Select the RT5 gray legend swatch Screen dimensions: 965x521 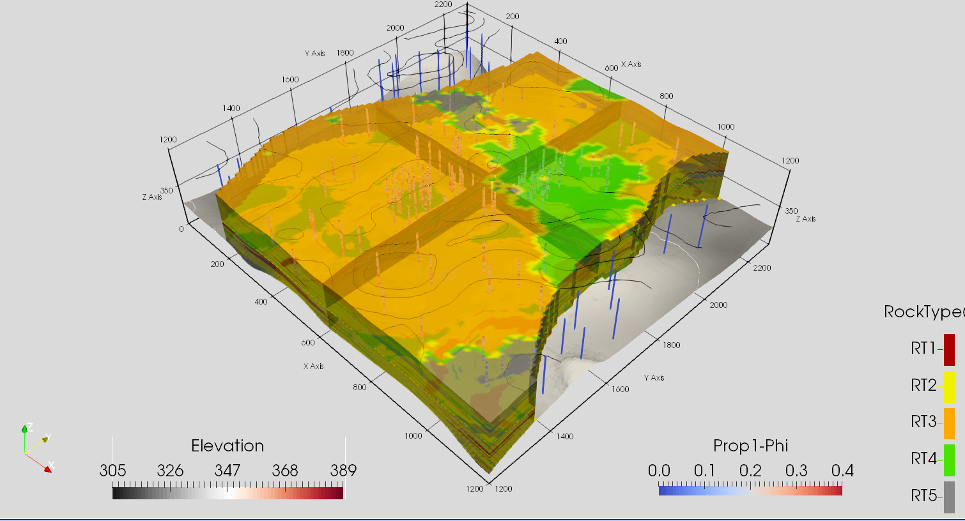949,497
